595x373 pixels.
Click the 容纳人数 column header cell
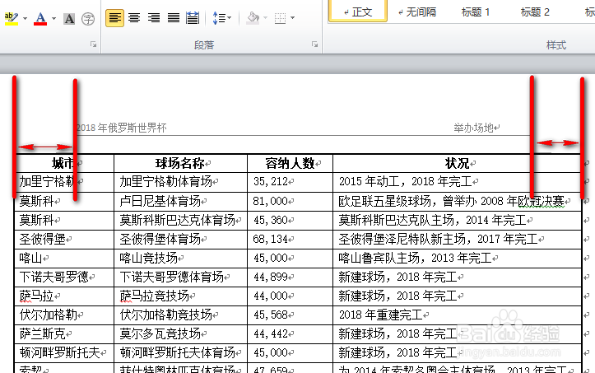(x=290, y=163)
